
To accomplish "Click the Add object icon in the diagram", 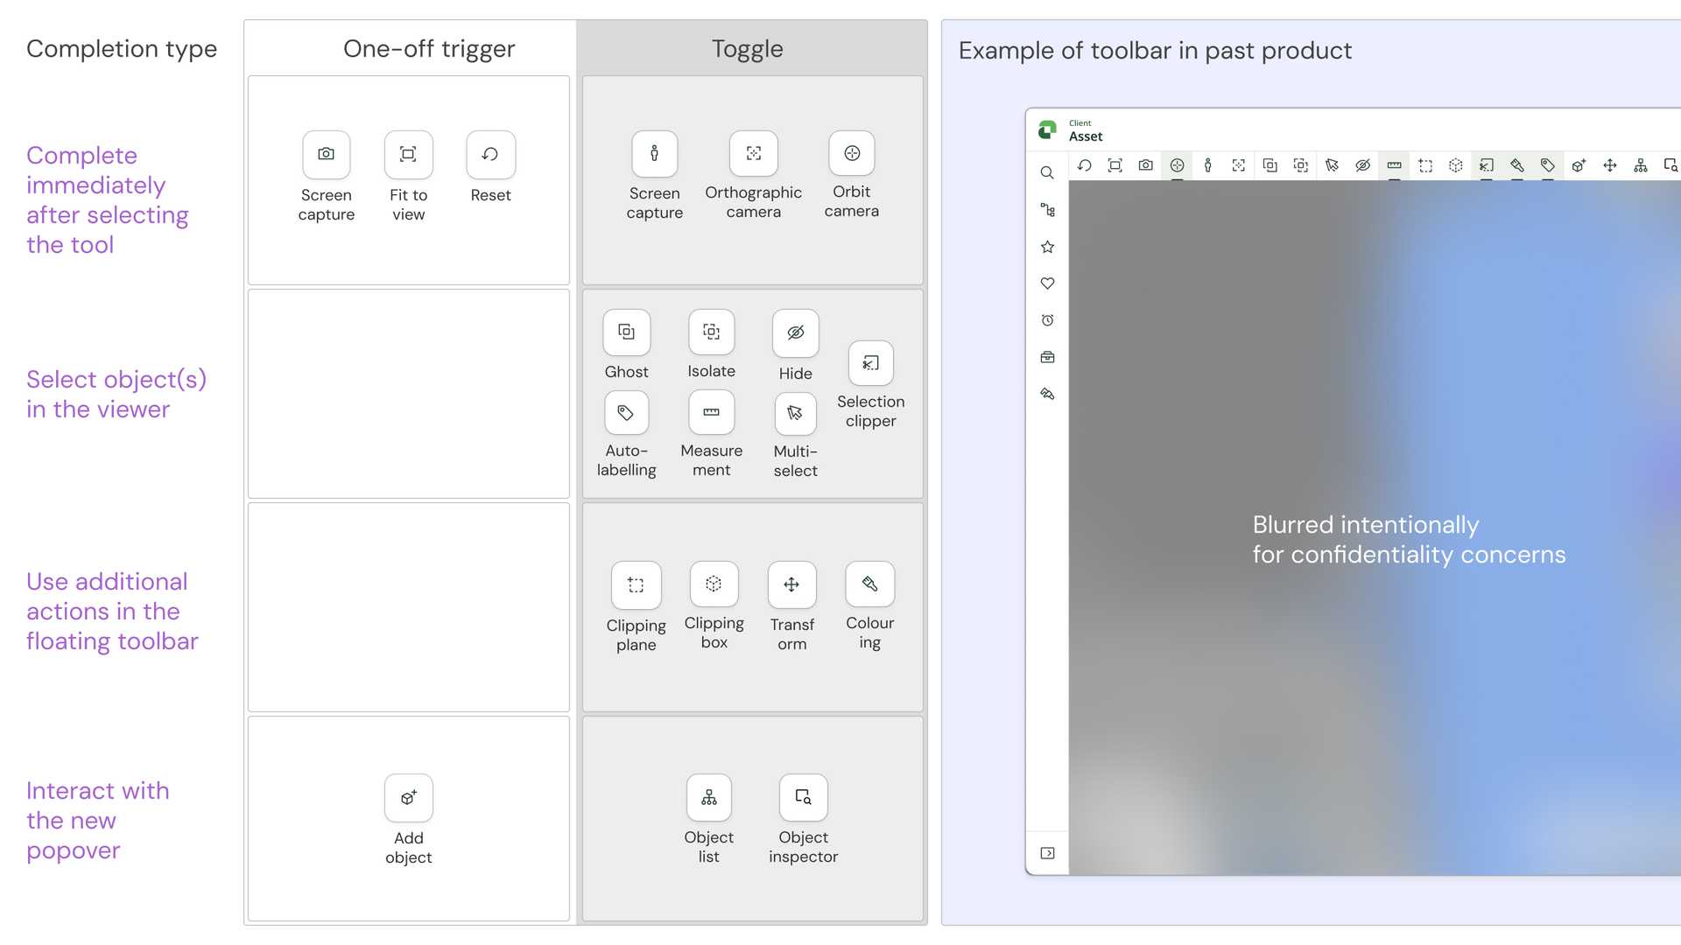I will point(408,798).
